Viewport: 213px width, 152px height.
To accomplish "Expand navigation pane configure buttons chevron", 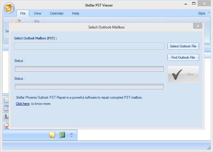I will (x=71, y=135).
